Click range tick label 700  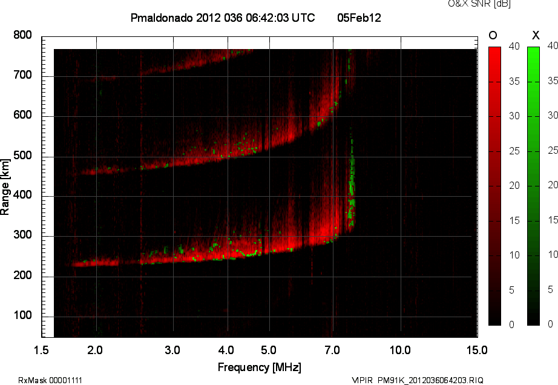[x=22, y=75]
